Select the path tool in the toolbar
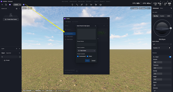Image resolution: width=173 pixels, height=92 pixels. [77, 4]
